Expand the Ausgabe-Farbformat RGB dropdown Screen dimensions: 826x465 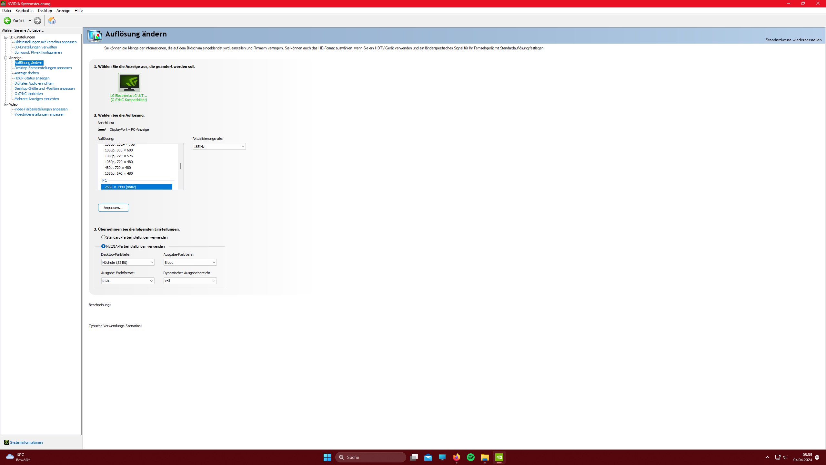click(x=127, y=281)
